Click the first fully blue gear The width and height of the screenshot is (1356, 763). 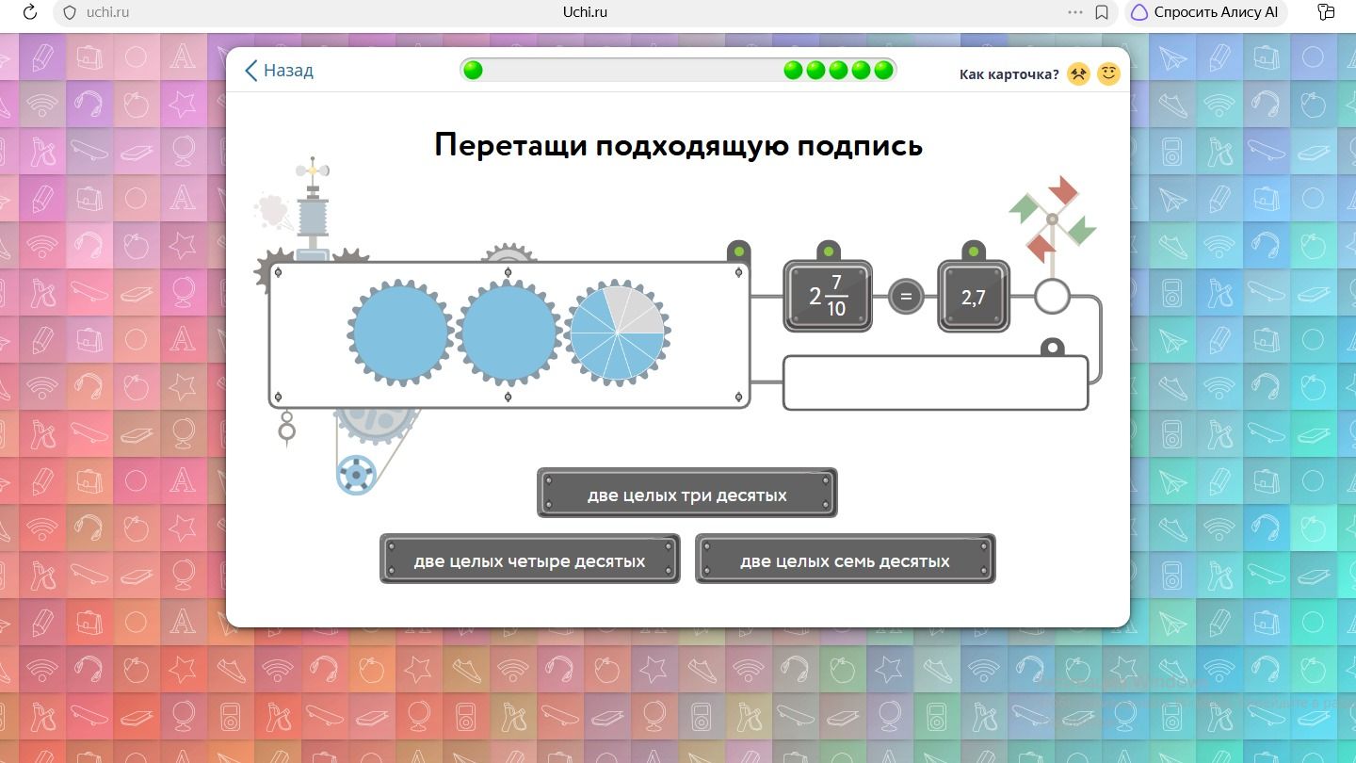(399, 333)
